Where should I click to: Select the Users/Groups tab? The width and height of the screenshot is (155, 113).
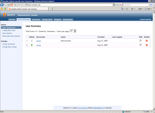point(24,20)
